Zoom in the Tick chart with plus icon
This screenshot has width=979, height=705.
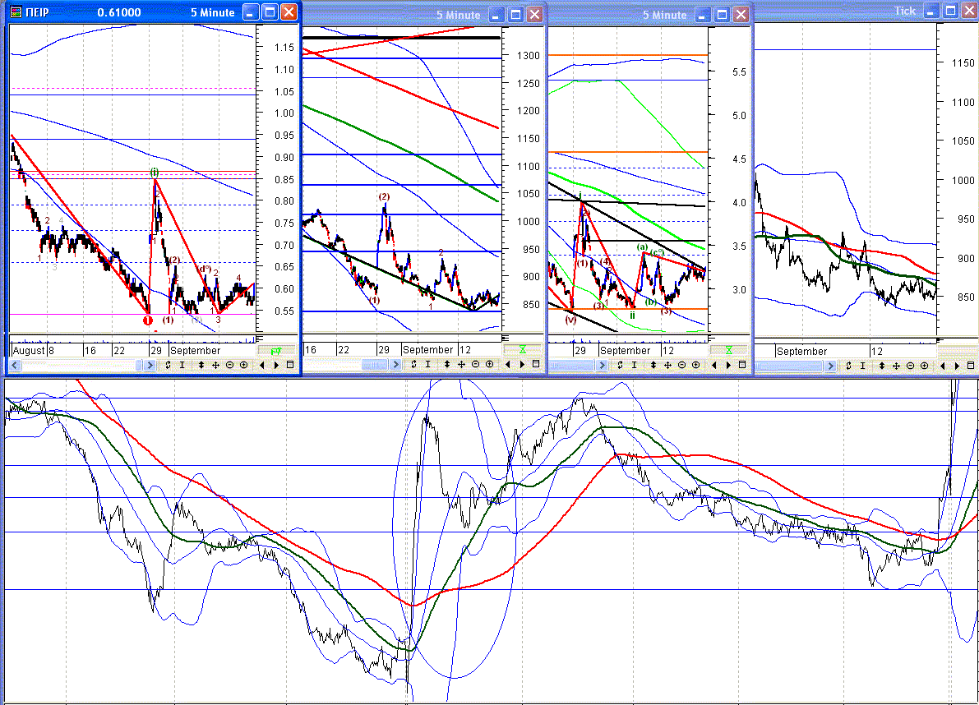(924, 366)
